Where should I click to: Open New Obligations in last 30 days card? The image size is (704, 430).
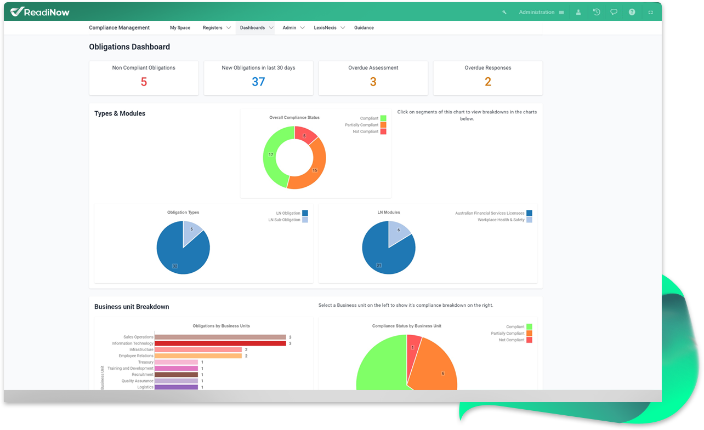tap(258, 78)
